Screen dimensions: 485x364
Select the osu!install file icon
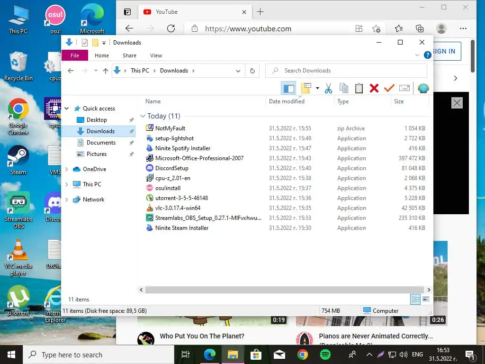point(150,188)
